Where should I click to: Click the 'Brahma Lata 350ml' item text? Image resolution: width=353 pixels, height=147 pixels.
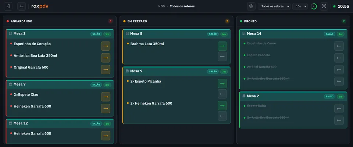pos(147,44)
